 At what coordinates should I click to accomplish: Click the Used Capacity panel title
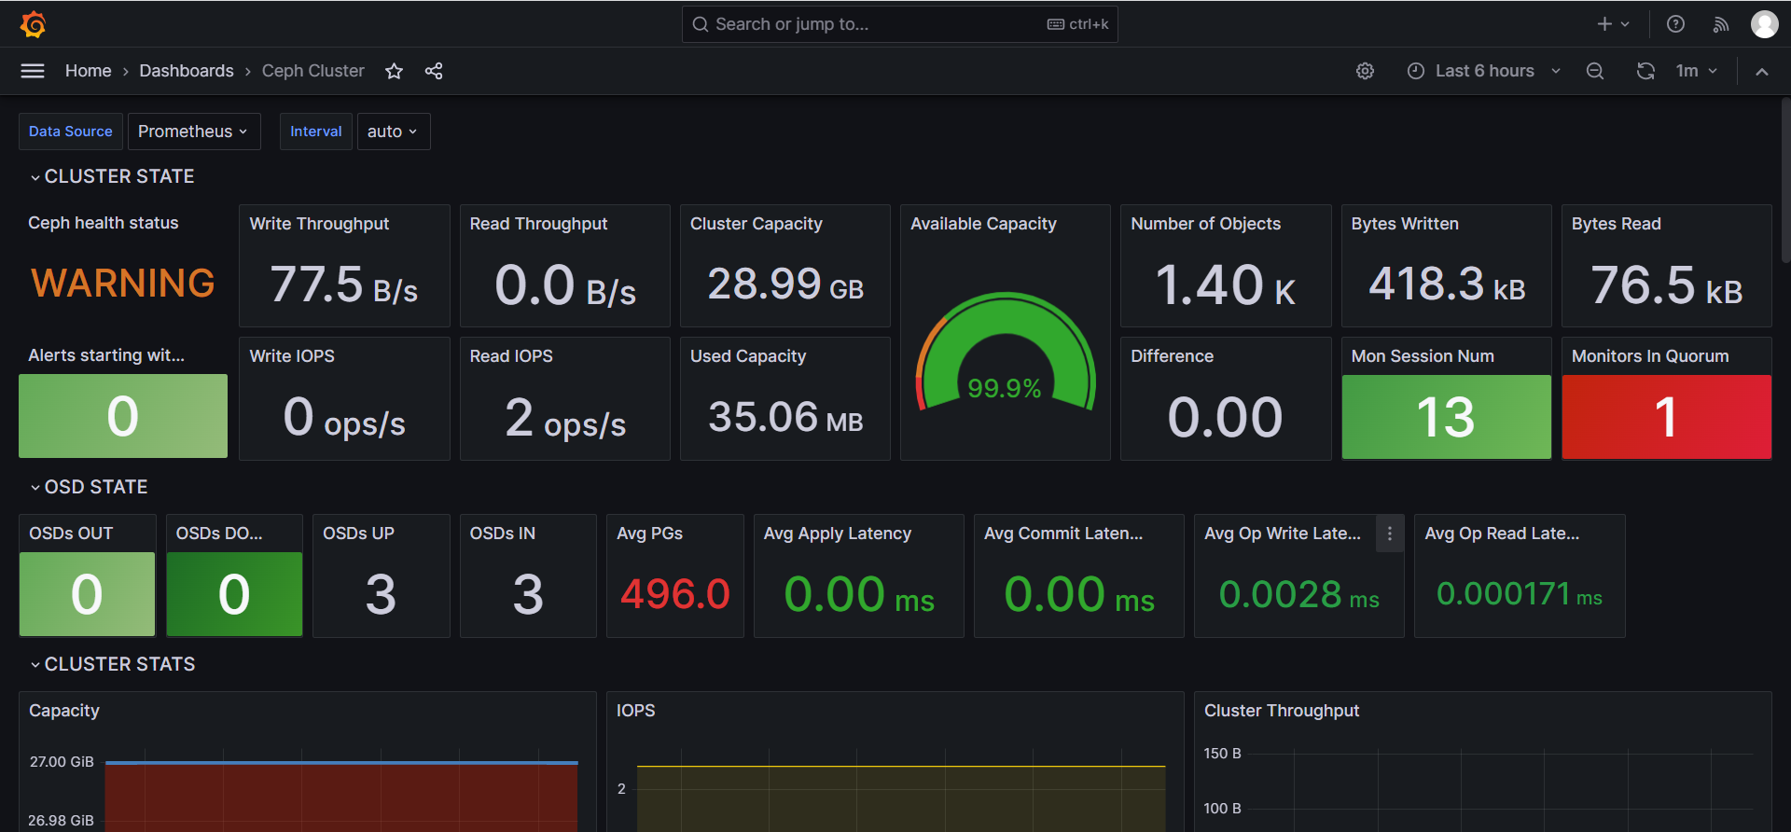pos(748,356)
